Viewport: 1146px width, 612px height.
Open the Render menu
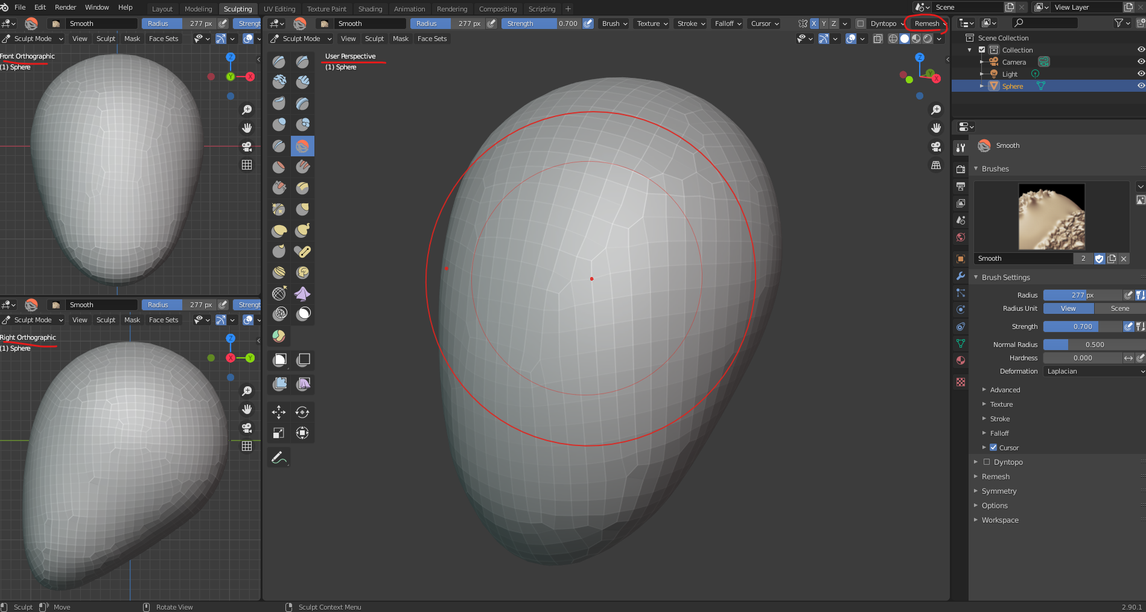[x=65, y=7]
